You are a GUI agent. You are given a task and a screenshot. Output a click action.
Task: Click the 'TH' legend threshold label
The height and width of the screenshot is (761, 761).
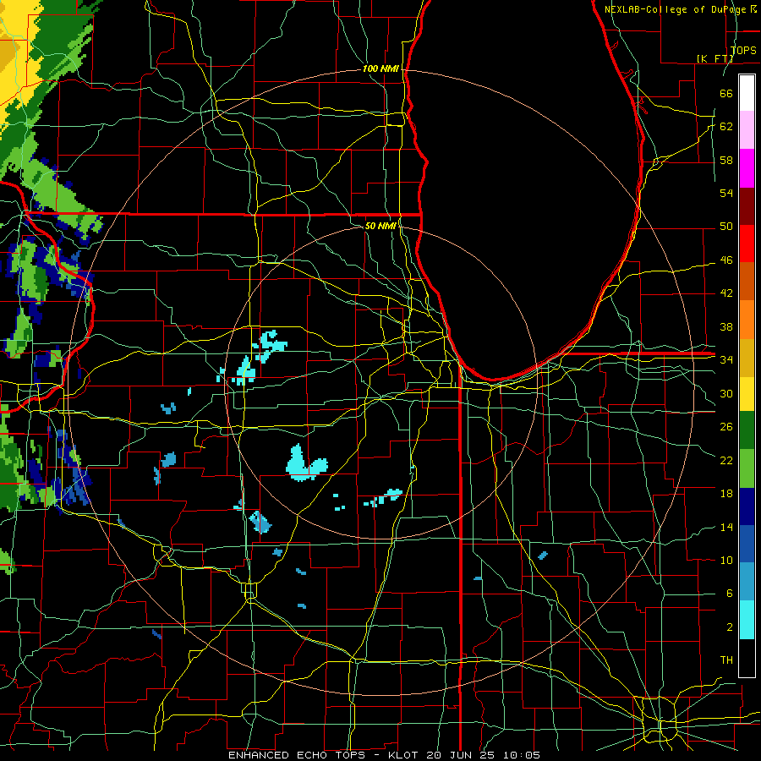[726, 660]
